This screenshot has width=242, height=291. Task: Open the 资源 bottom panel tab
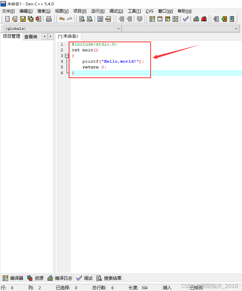(35, 278)
